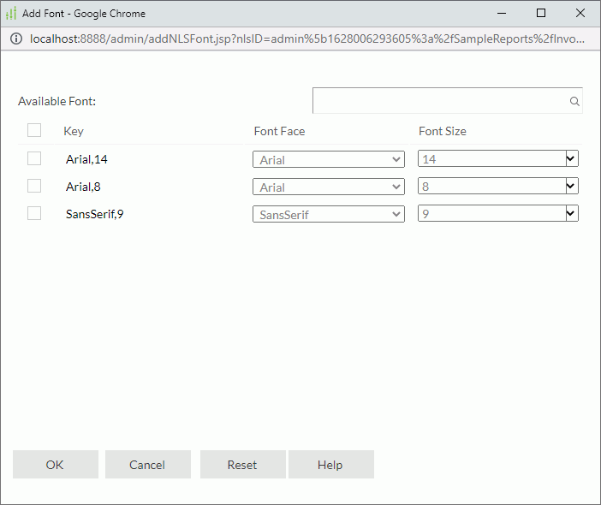This screenshot has width=601, height=505.
Task: Click the Reset button
Action: (x=242, y=465)
